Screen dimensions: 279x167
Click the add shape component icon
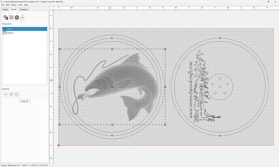coord(6,17)
